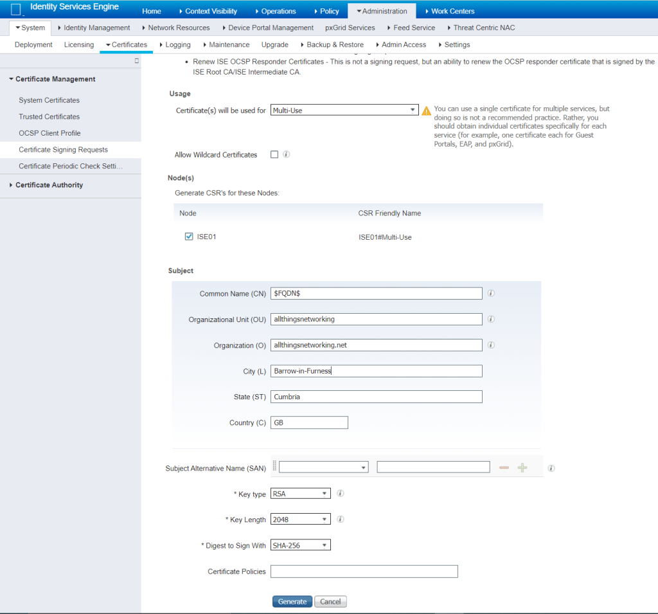
Task: Open the System submenu tab
Action: pyautogui.click(x=30, y=28)
